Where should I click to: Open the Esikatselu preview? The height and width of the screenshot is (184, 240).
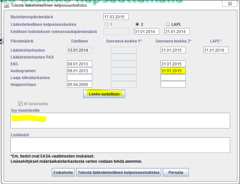pyautogui.click(x=63, y=172)
